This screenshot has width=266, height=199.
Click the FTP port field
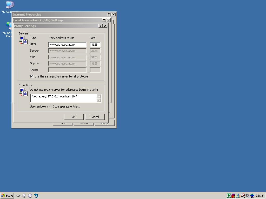(x=95, y=57)
